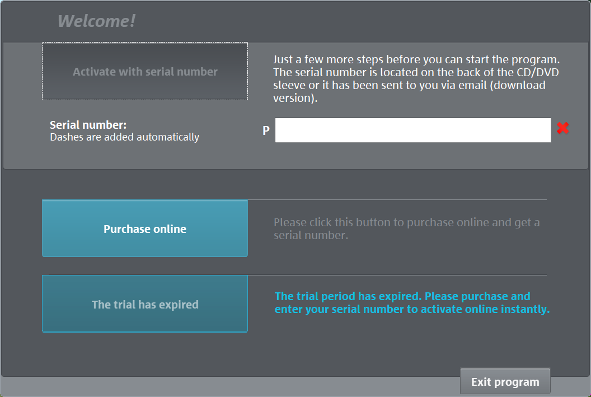Click the P prefix before the serial field
Image resolution: width=591 pixels, height=397 pixels.
pos(266,130)
